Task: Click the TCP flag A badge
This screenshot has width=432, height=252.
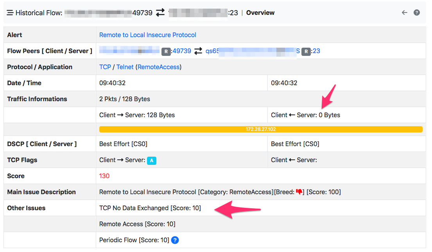Action: [x=152, y=160]
